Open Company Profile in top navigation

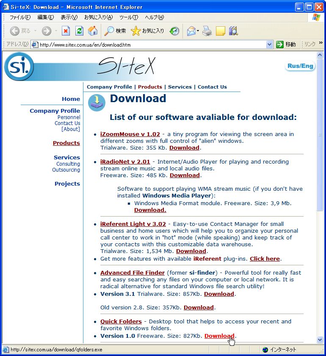click(x=109, y=87)
